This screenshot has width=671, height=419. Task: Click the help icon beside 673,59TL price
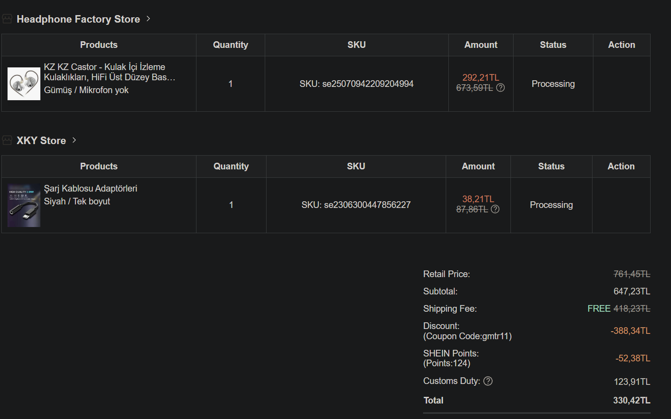500,88
